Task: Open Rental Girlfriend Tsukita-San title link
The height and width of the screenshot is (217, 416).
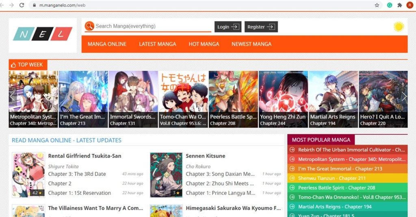Action: [x=84, y=156]
